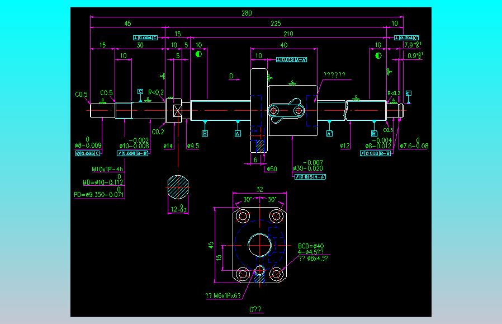Select the 225 dimension text
This screenshot has height=324, width=502.
(x=276, y=24)
